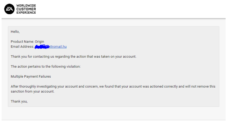Click the word CUSTOMER in header
The width and height of the screenshot is (229, 123).
pyautogui.click(x=26, y=9)
